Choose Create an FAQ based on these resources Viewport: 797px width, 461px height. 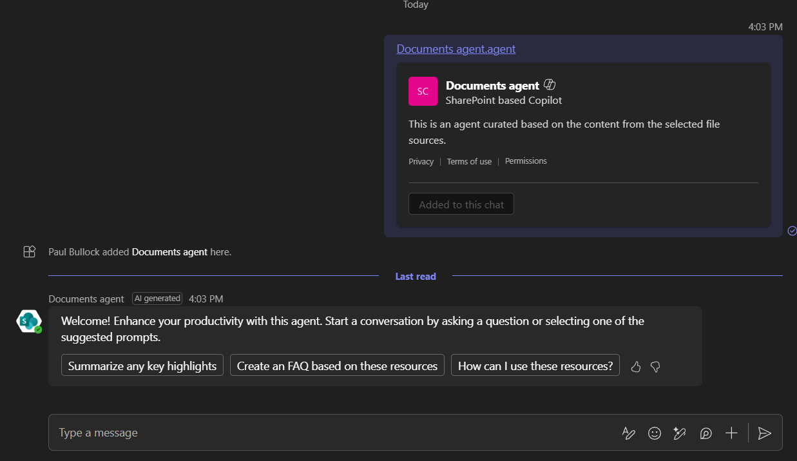pyautogui.click(x=336, y=365)
